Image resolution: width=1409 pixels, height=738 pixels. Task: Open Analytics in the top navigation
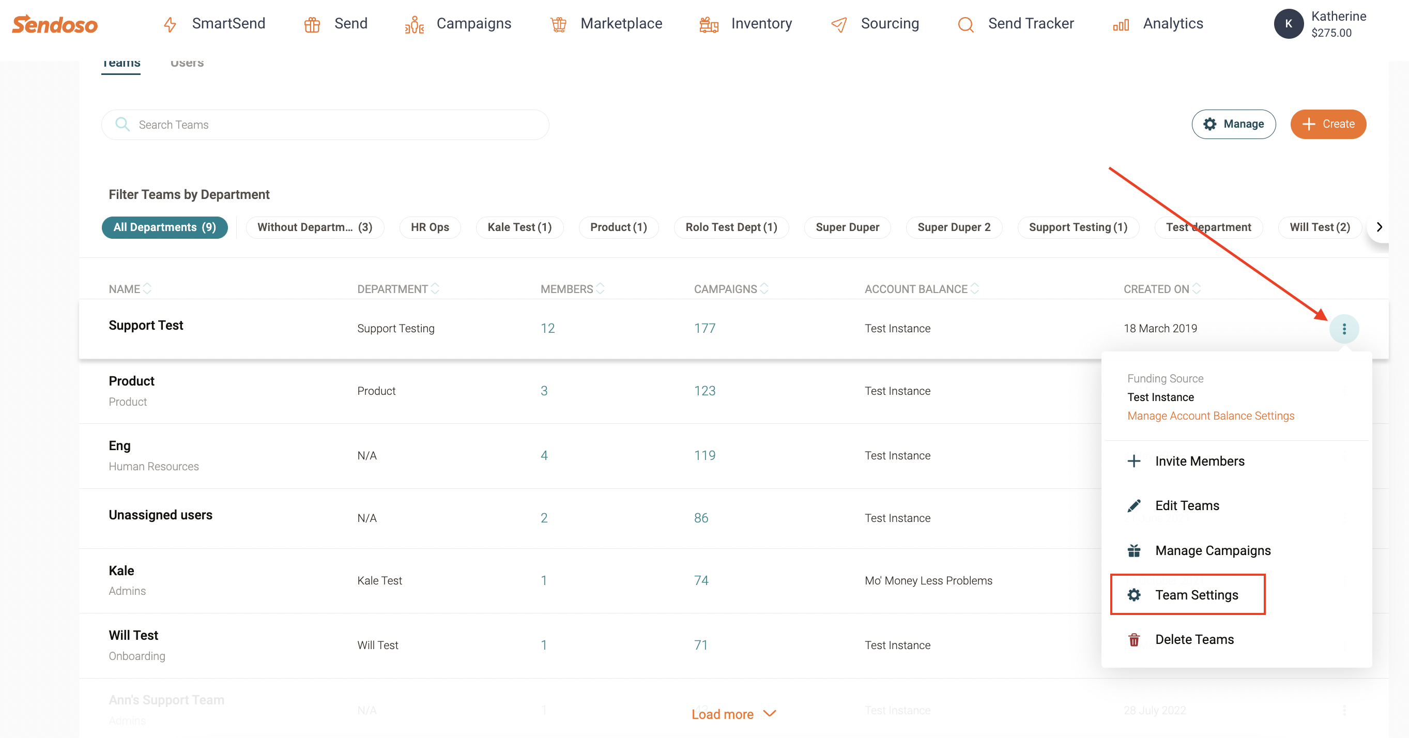click(x=1173, y=24)
